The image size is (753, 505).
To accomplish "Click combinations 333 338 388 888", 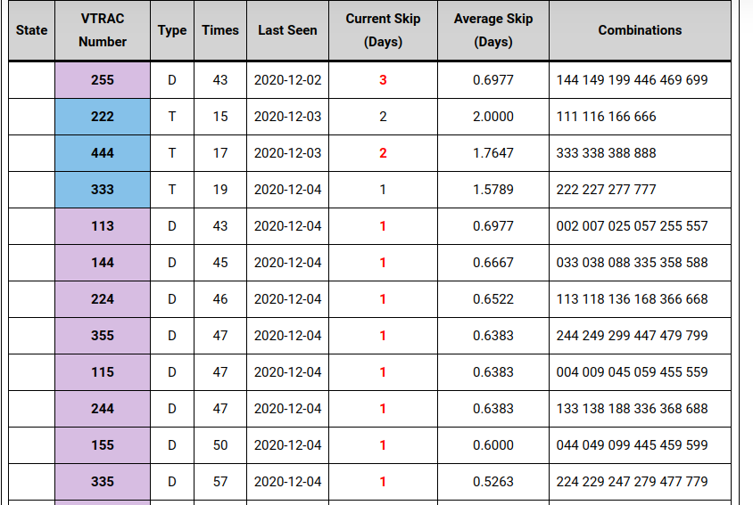I will [x=606, y=153].
